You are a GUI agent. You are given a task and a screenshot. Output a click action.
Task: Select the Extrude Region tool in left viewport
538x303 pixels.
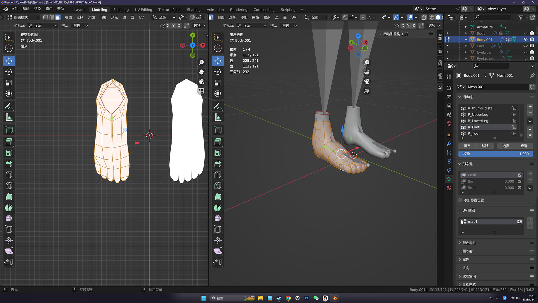[x=9, y=142]
